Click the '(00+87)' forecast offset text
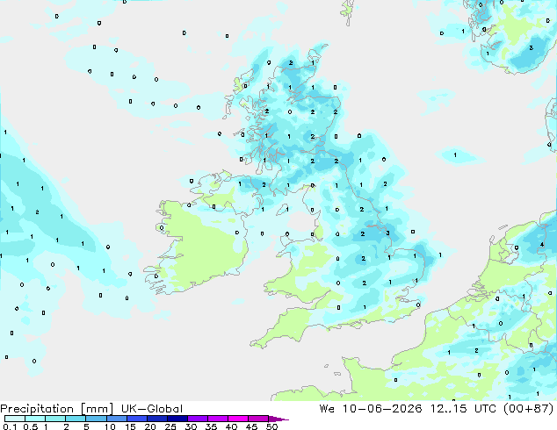 pyautogui.click(x=529, y=409)
